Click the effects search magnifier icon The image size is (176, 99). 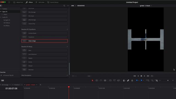[64, 5]
